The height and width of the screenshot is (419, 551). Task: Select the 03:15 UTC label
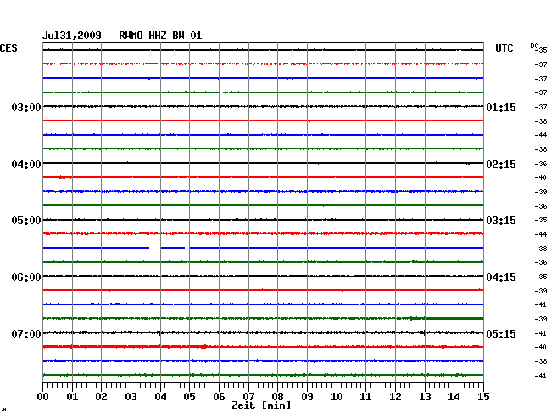(x=501, y=221)
